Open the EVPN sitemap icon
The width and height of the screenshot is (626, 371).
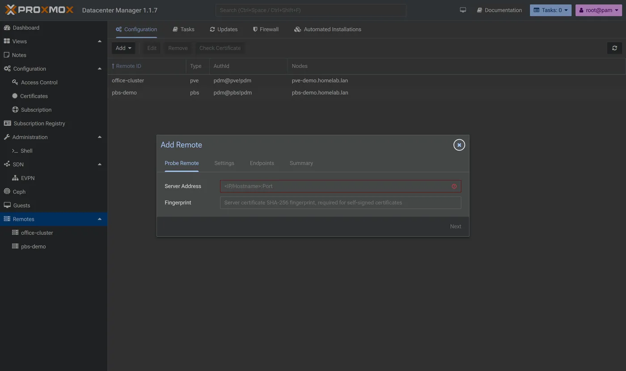pyautogui.click(x=15, y=178)
